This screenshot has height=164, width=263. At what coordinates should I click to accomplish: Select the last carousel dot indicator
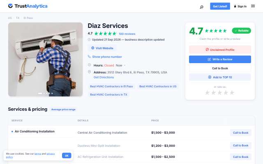pyautogui.click(x=52, y=93)
